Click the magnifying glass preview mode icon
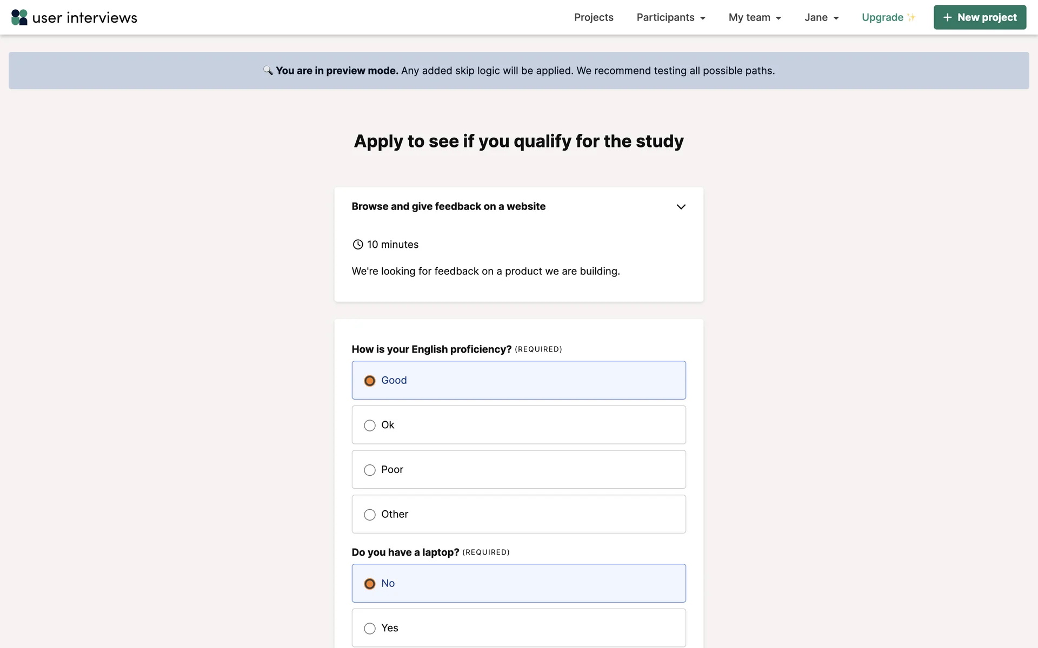The height and width of the screenshot is (648, 1038). 268,71
